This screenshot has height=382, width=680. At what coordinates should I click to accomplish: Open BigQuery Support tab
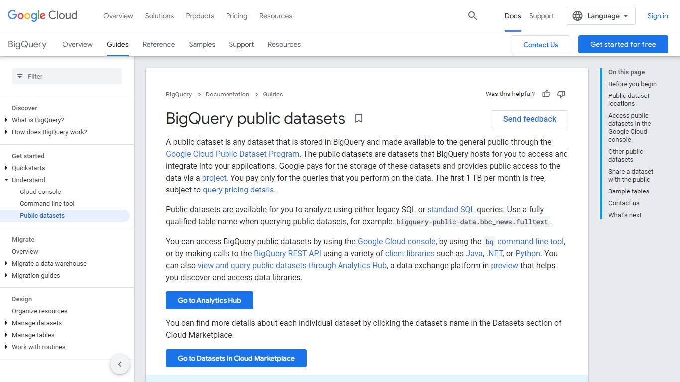click(x=241, y=44)
